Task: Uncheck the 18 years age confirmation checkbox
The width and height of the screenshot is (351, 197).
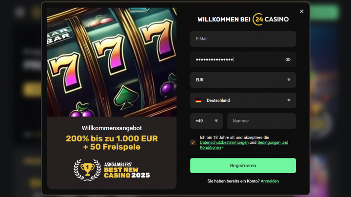Action: (x=193, y=142)
